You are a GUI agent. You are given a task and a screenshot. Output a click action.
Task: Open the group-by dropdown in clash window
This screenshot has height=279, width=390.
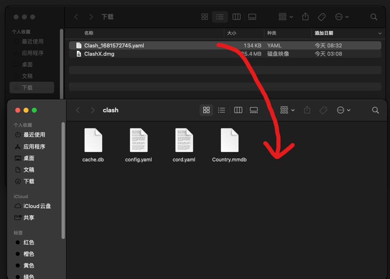click(x=287, y=110)
